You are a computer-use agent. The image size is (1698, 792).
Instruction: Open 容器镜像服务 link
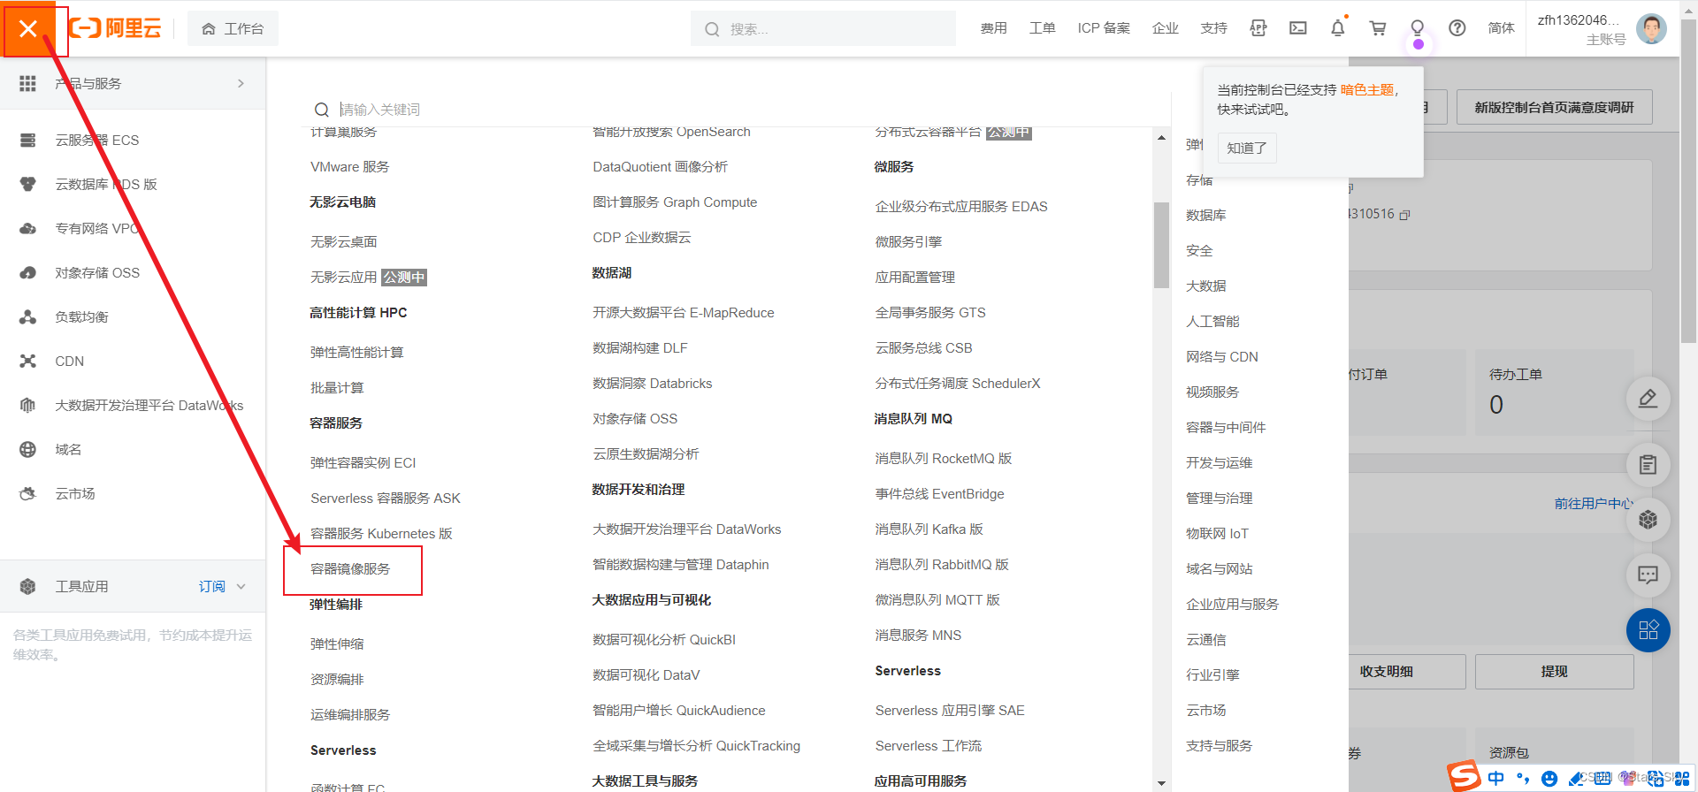[x=350, y=569]
